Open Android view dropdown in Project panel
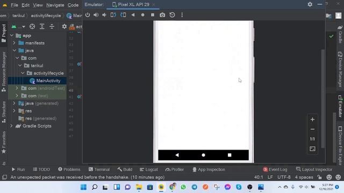The width and height of the screenshot is (344, 193). pos(18,27)
